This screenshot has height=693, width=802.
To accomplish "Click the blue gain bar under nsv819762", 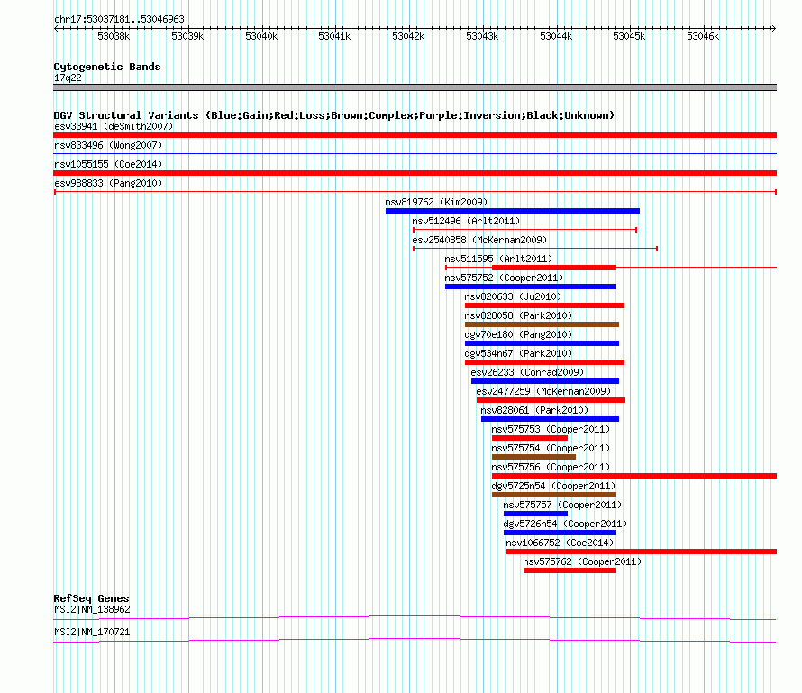I will point(513,211).
